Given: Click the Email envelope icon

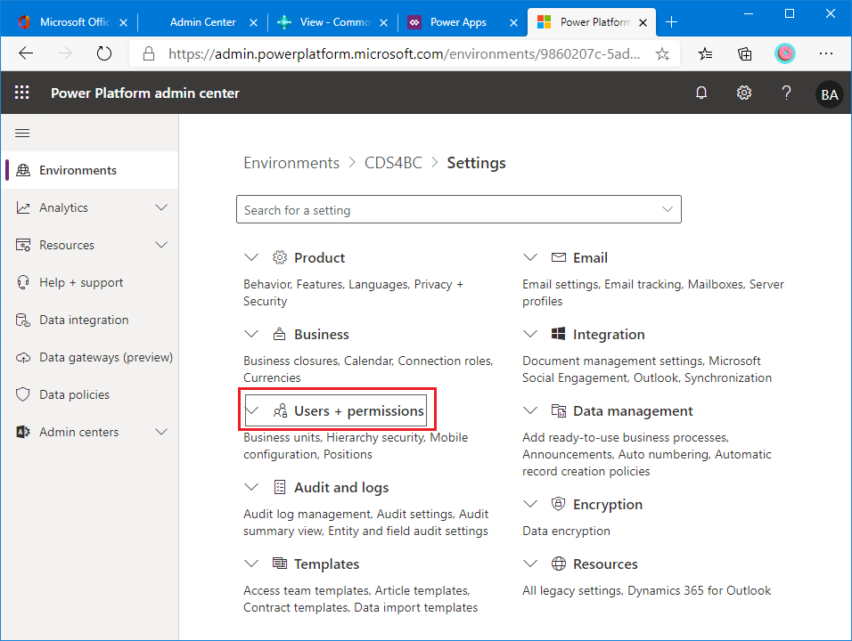Looking at the screenshot, I should 559,257.
